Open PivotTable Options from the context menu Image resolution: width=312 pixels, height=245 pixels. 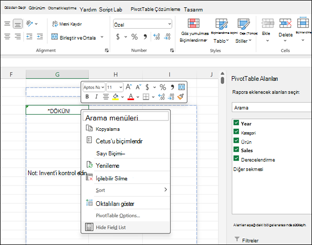[126, 215]
